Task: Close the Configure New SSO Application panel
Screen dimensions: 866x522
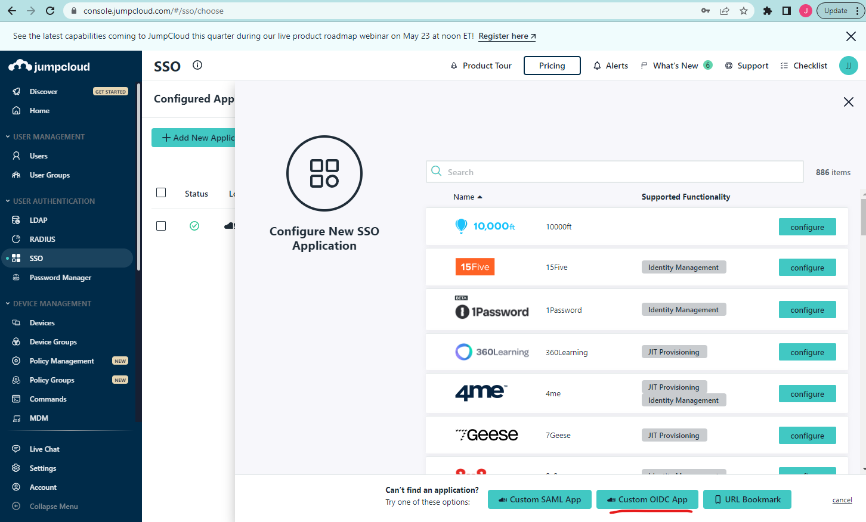Action: [849, 102]
